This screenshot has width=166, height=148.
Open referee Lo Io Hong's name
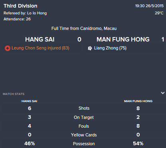pos(37,13)
